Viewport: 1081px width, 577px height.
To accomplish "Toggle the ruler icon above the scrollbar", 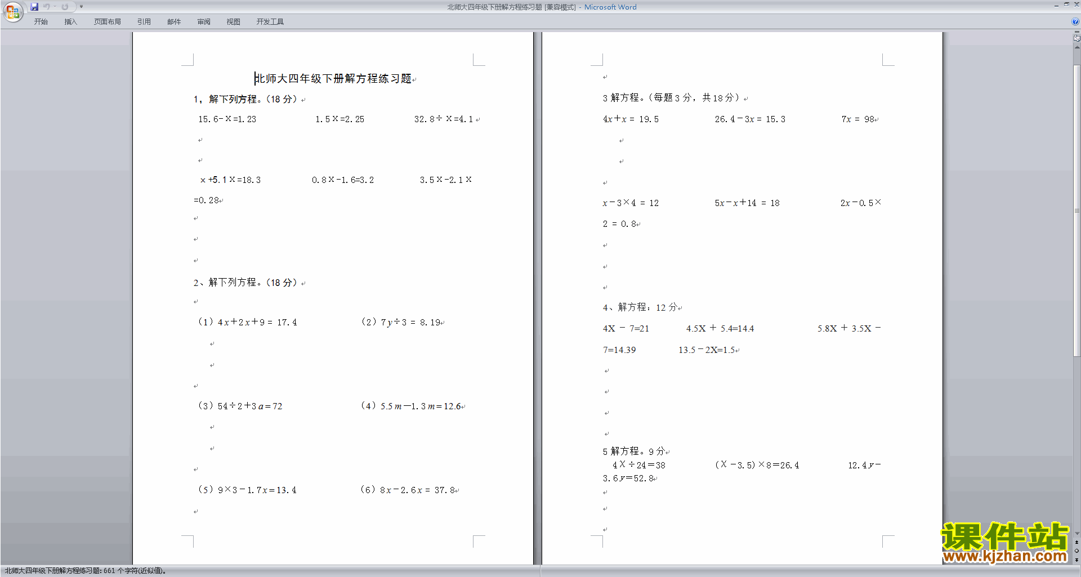I will pyautogui.click(x=1076, y=38).
